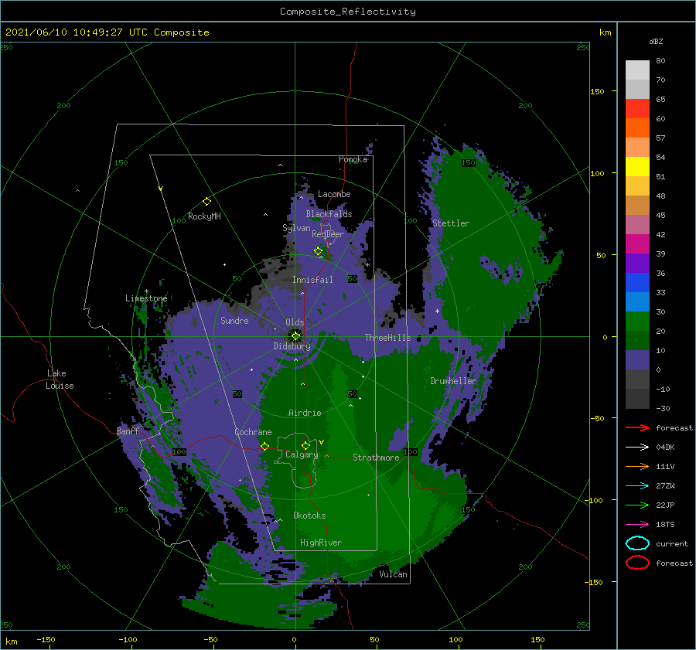
Task: Click the dBZ legend heading
Action: click(656, 41)
